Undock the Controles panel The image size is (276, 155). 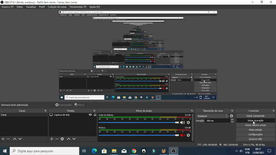(273, 111)
